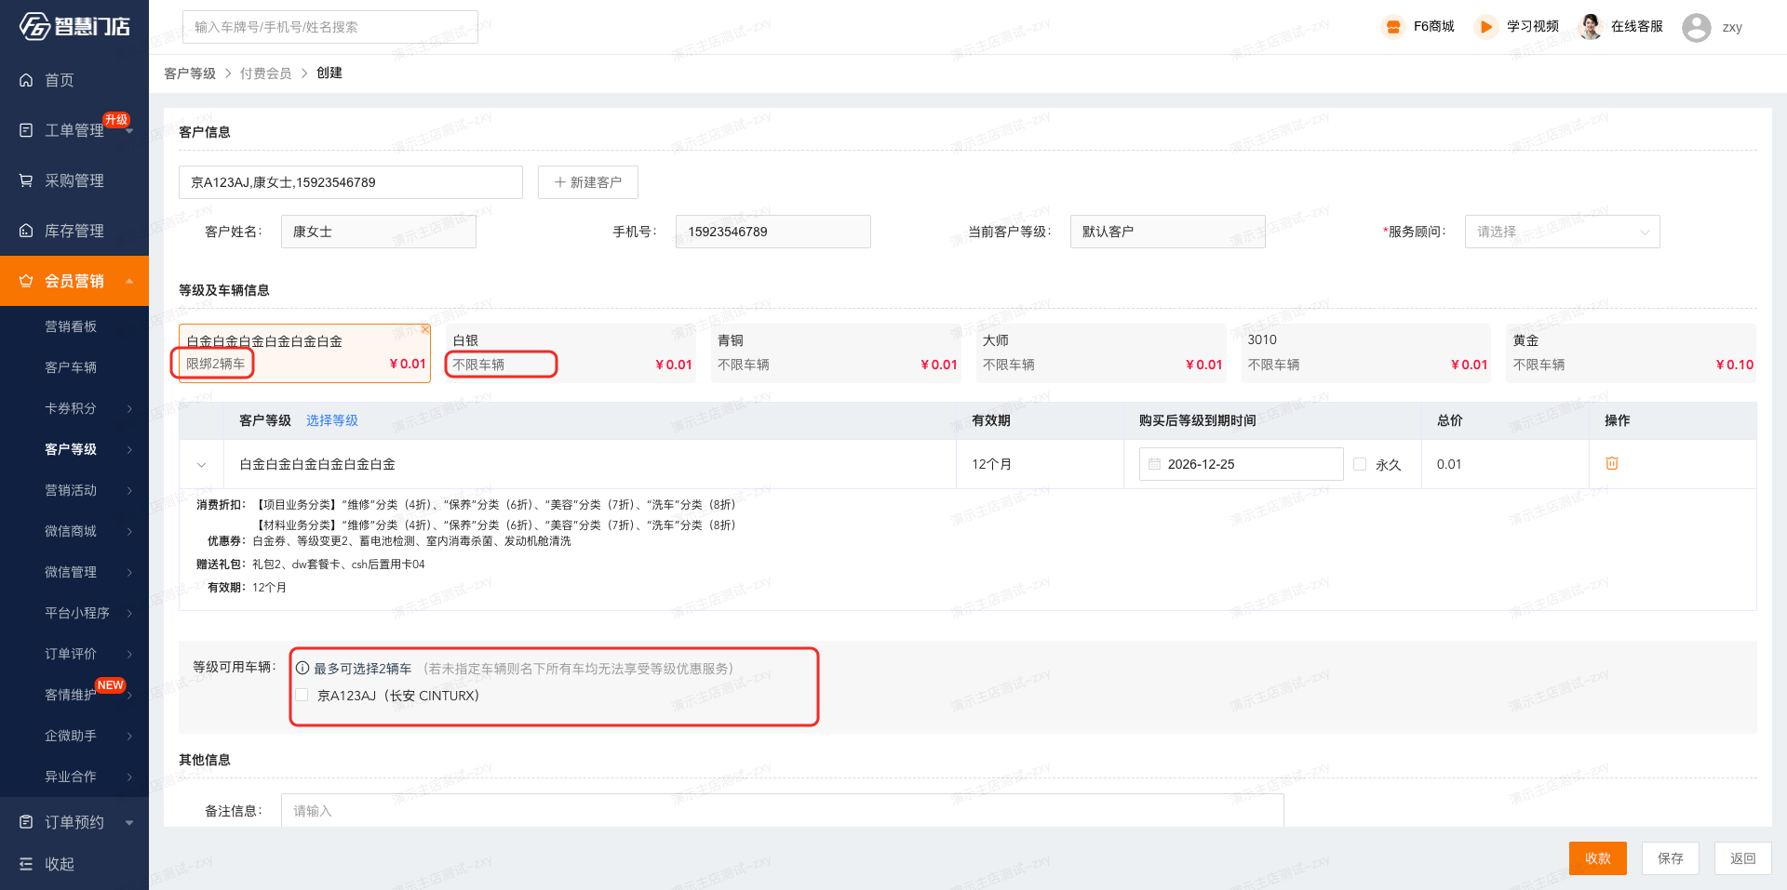Click the 收款 button
The width and height of the screenshot is (1787, 890).
(x=1597, y=858)
